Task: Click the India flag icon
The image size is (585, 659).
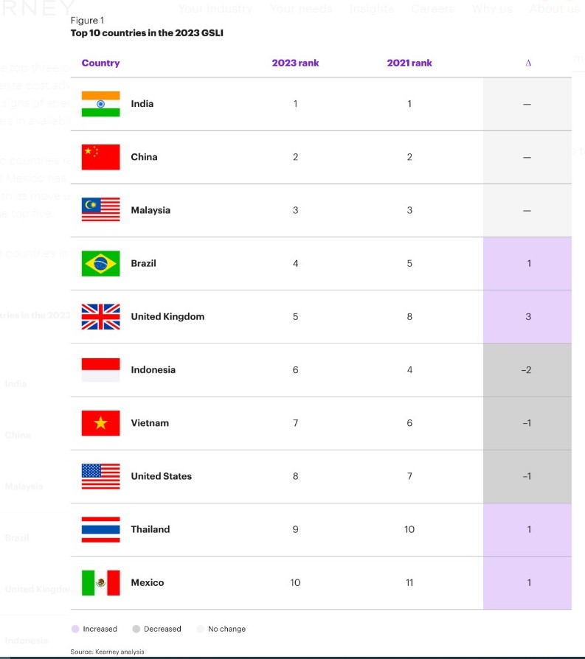Action: 100,104
